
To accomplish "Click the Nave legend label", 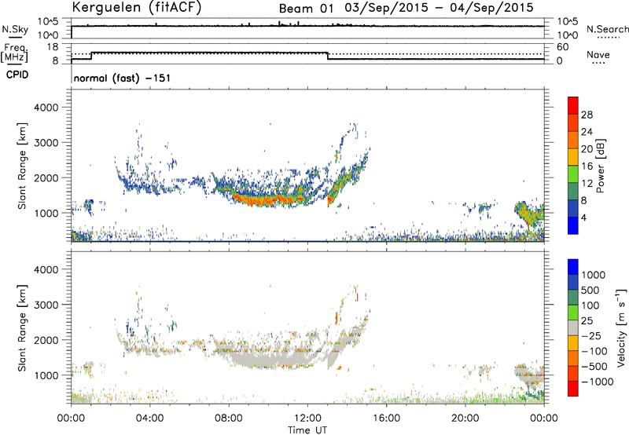I will (598, 54).
